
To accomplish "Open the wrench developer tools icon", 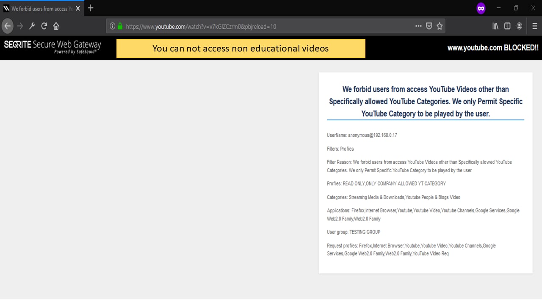I will pos(32,26).
